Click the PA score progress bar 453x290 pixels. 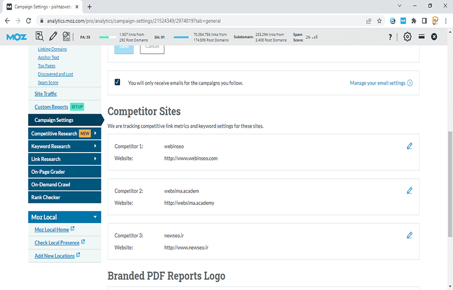tap(108, 37)
